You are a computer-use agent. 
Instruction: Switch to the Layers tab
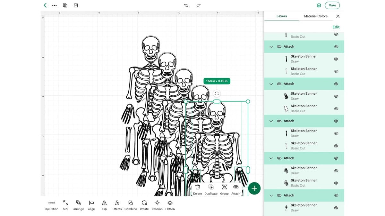point(281,16)
